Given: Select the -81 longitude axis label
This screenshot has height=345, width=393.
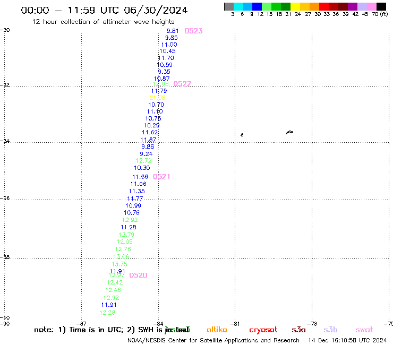Looking at the screenshot, I should click(x=235, y=324).
